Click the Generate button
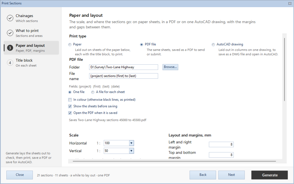This screenshot has width=294, height=184. [x=270, y=175]
